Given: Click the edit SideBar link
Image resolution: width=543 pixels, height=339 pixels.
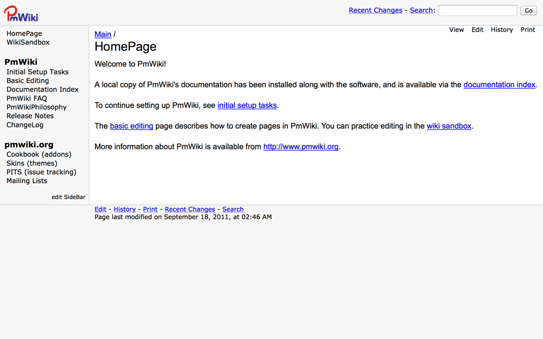Looking at the screenshot, I should (x=68, y=197).
